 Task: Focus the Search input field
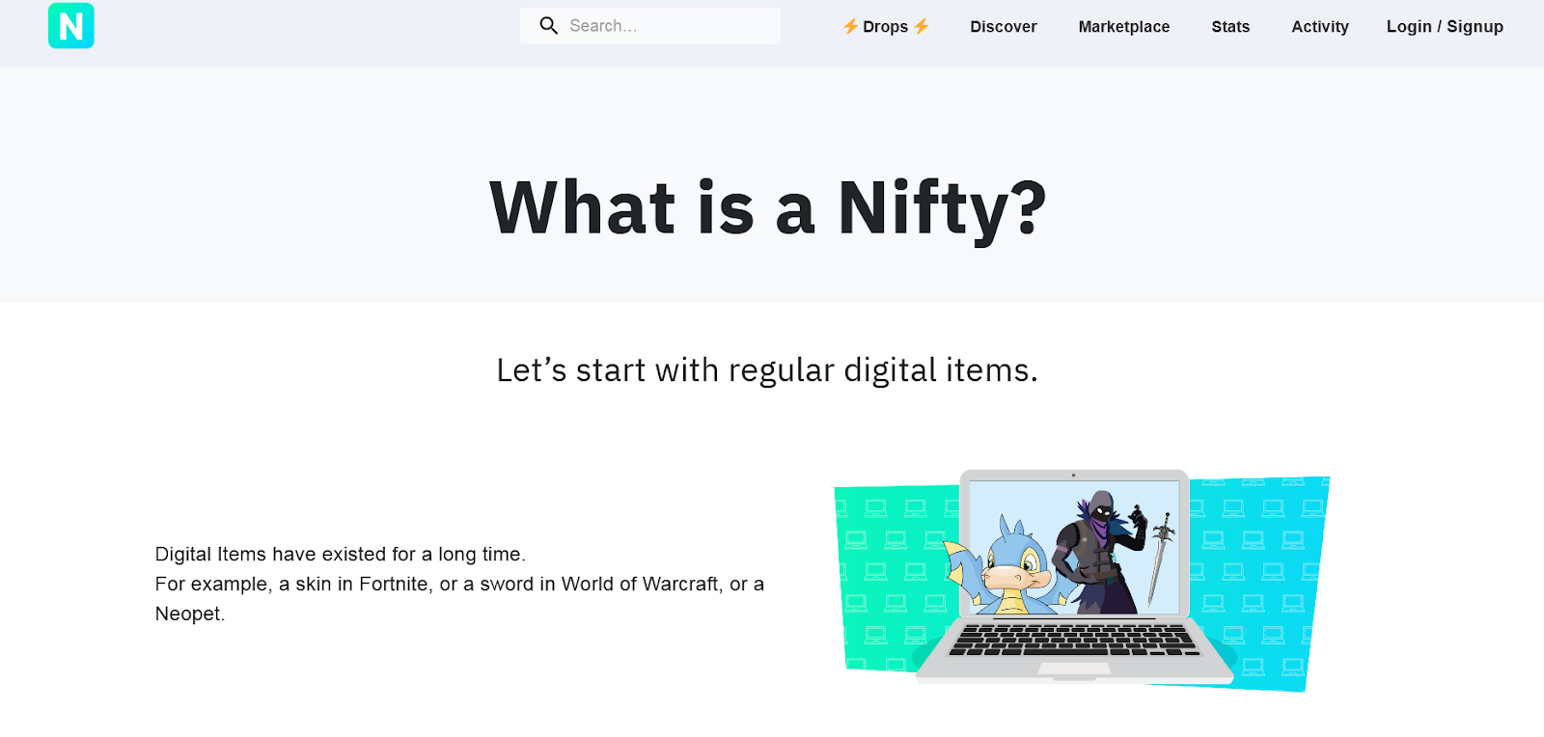click(650, 26)
